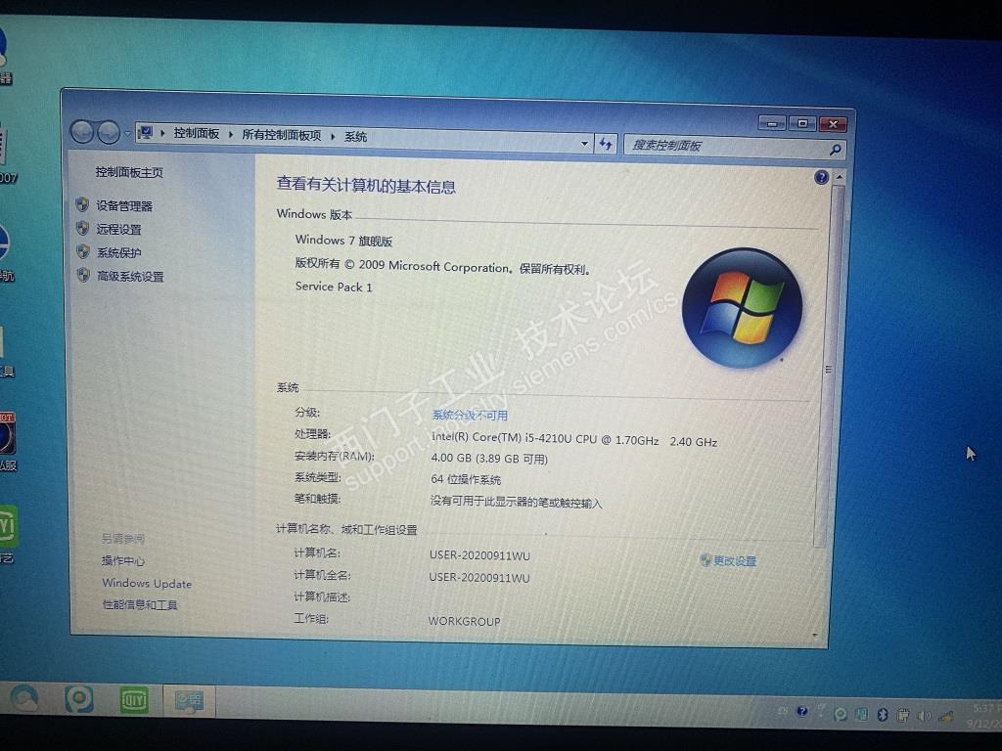Click 4.00 GB installed memory value
Viewport: 1002px width, 751px height.
(x=489, y=459)
